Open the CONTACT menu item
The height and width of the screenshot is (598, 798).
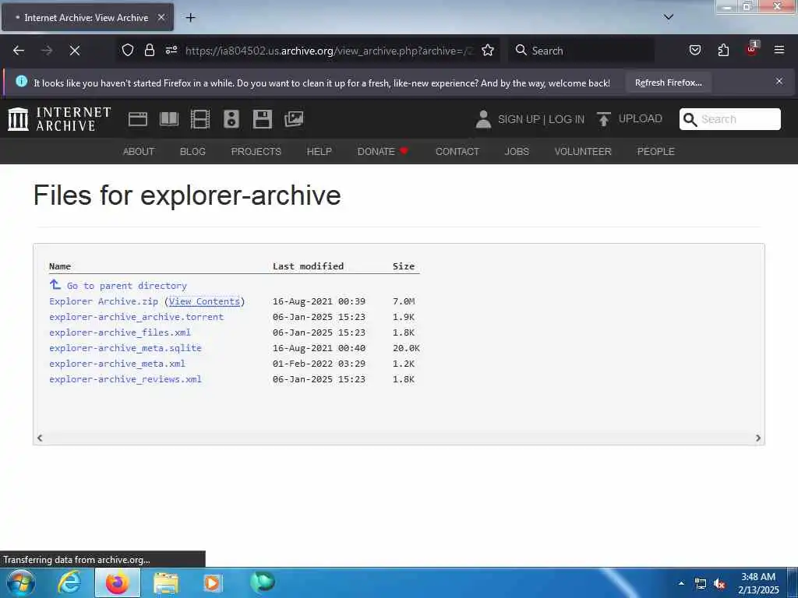pos(457,152)
